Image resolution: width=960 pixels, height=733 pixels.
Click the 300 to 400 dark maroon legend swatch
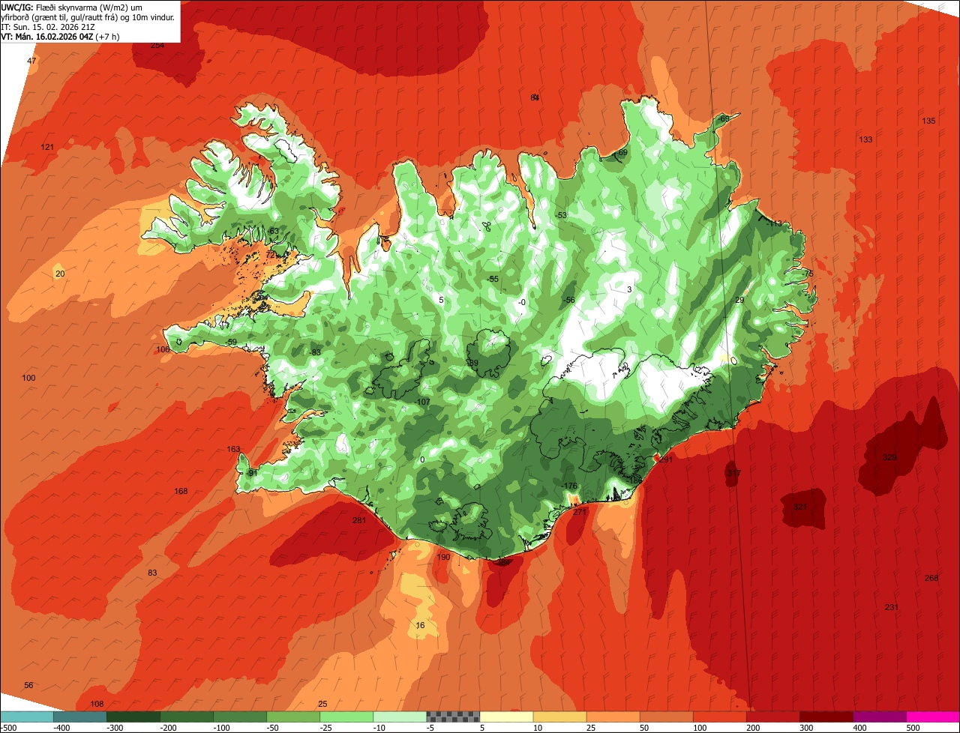[826, 717]
